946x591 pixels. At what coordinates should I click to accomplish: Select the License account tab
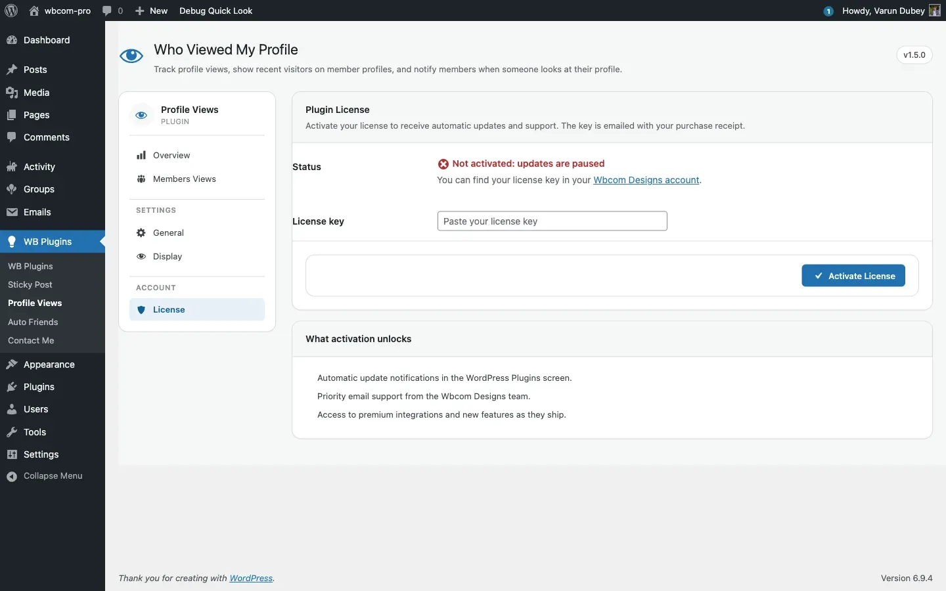(x=197, y=309)
